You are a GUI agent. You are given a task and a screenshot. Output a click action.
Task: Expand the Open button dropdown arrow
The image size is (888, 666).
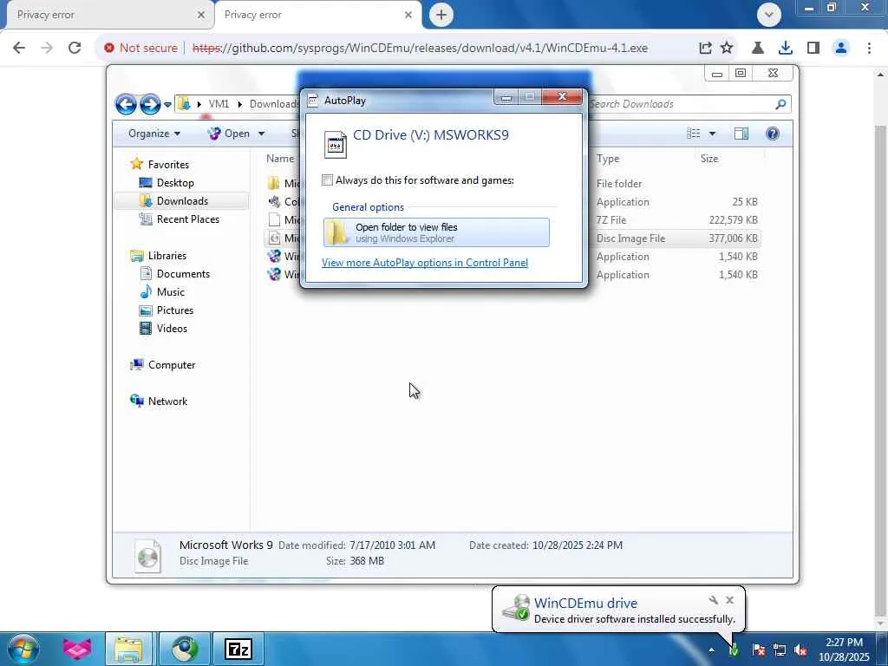pos(261,134)
